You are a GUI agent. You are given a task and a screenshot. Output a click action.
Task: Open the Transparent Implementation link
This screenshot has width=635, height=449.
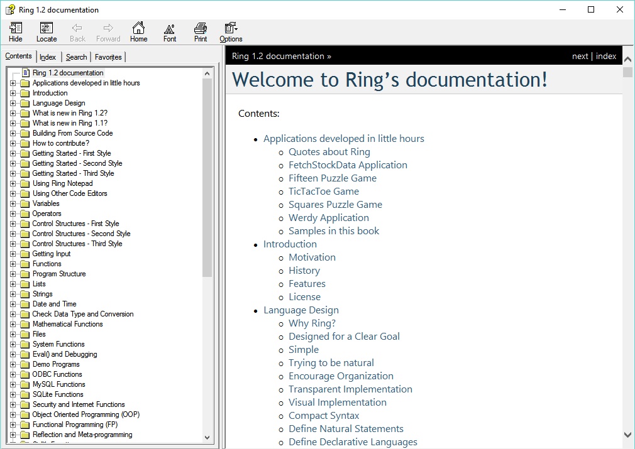350,389
